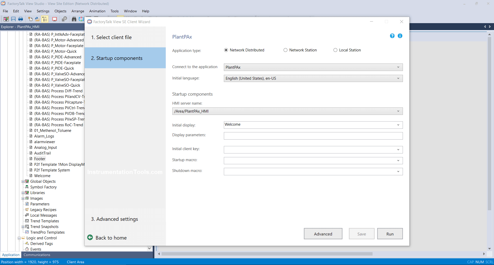Select the AuditTrail display in Explorer
This screenshot has width=494, height=265.
[x=42, y=153]
